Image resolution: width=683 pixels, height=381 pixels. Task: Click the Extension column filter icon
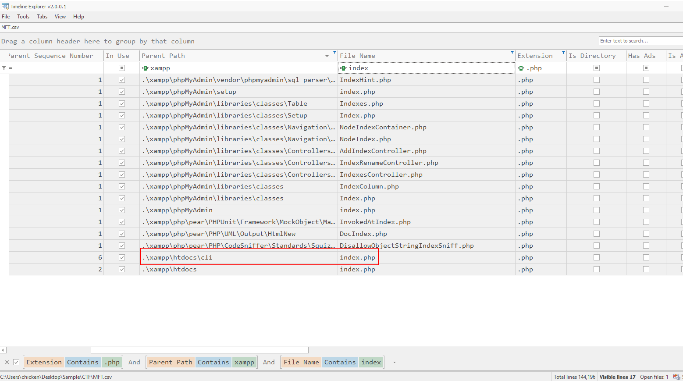(563, 53)
